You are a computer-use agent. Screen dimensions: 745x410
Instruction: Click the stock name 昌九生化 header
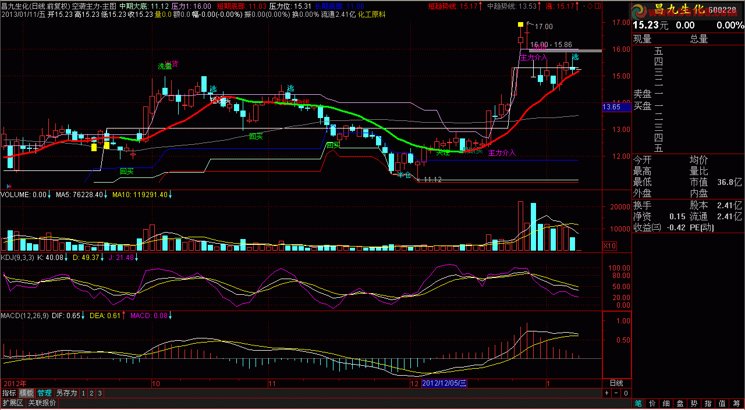[679, 10]
